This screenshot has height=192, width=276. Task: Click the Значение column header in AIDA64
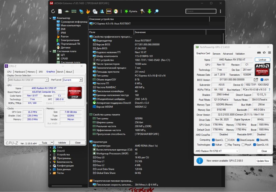click(x=170, y=32)
